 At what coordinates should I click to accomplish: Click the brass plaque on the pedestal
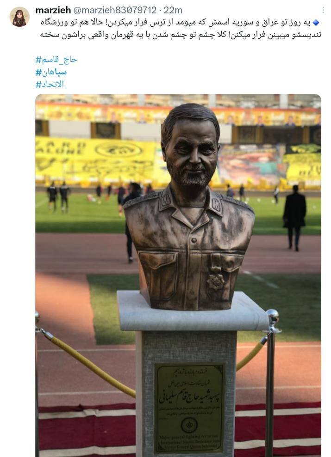point(189,408)
